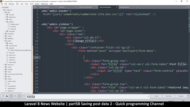Collapse the magazine root folder
This screenshot has width=190, height=107.
click(2, 10)
